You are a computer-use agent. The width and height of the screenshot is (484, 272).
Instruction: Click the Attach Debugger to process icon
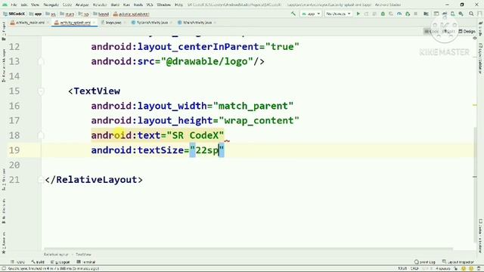(408, 14)
